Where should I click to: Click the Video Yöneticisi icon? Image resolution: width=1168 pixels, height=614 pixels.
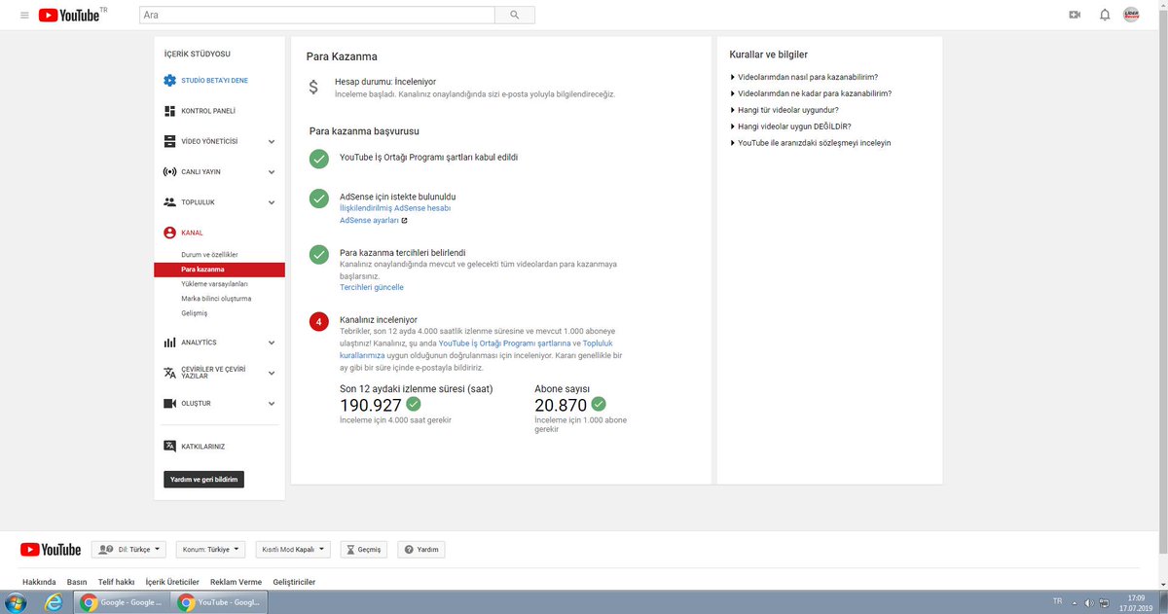pyautogui.click(x=170, y=141)
